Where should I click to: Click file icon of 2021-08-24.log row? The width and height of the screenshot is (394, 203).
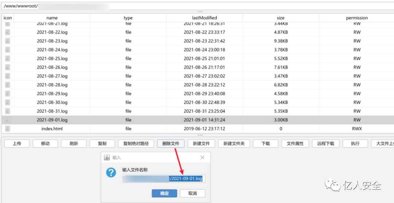point(8,50)
